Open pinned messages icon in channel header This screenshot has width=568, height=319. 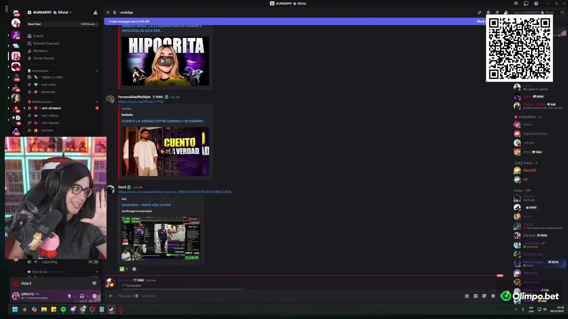point(497,12)
